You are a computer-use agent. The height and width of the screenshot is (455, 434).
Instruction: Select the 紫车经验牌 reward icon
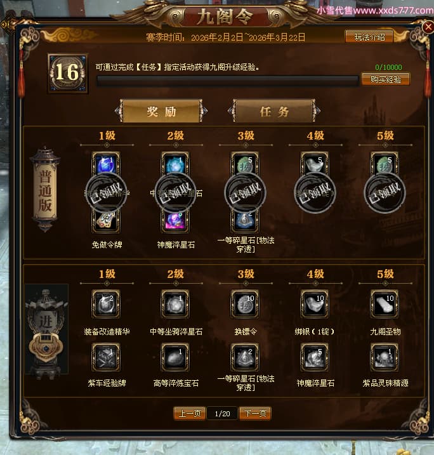(106, 357)
